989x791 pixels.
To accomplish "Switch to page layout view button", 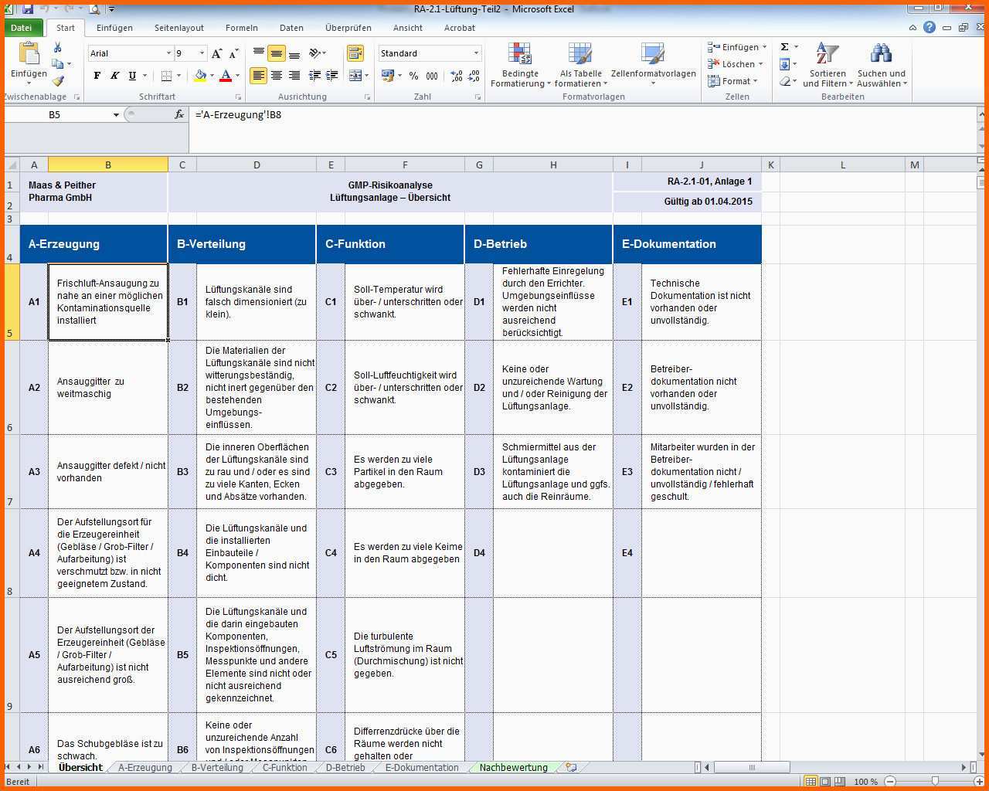I will 825,781.
